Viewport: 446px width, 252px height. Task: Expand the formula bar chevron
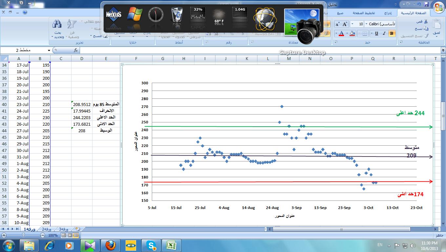click(x=443, y=50)
